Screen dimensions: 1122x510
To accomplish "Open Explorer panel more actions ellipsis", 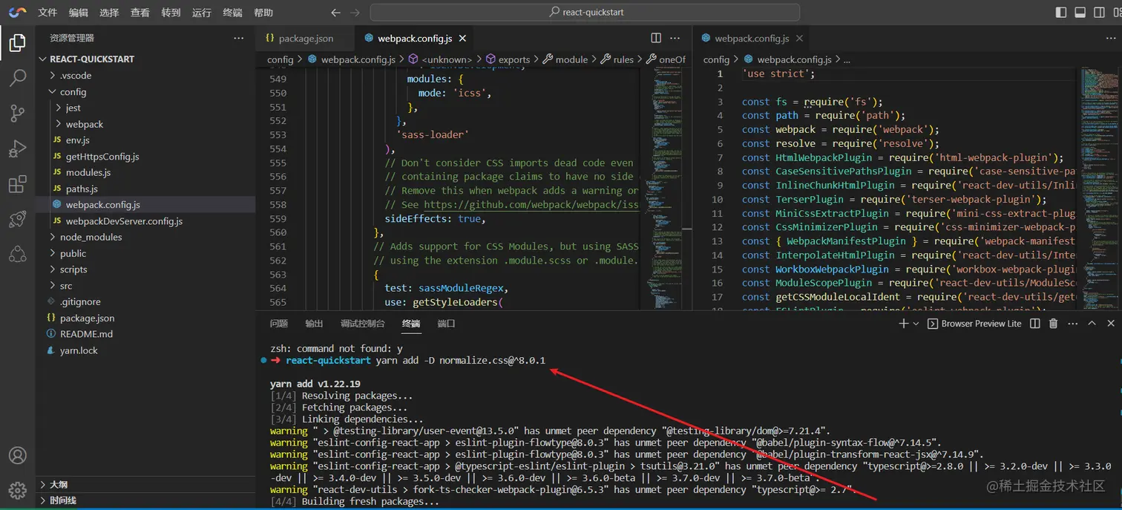I will pos(238,38).
